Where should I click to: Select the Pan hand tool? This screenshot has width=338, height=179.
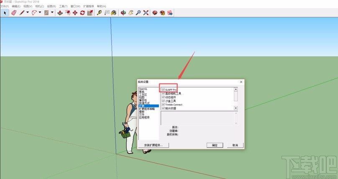tap(131, 13)
